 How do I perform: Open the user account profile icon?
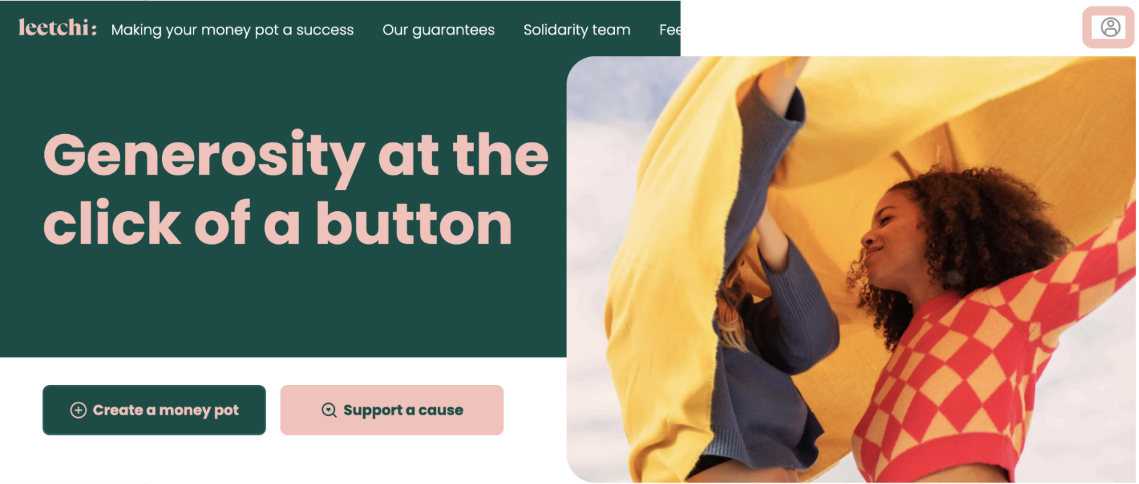[x=1110, y=27]
